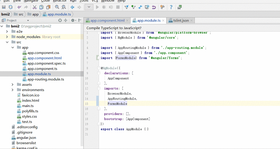
Task: Click the bmi2 breadcrumb
Action: [6, 14]
